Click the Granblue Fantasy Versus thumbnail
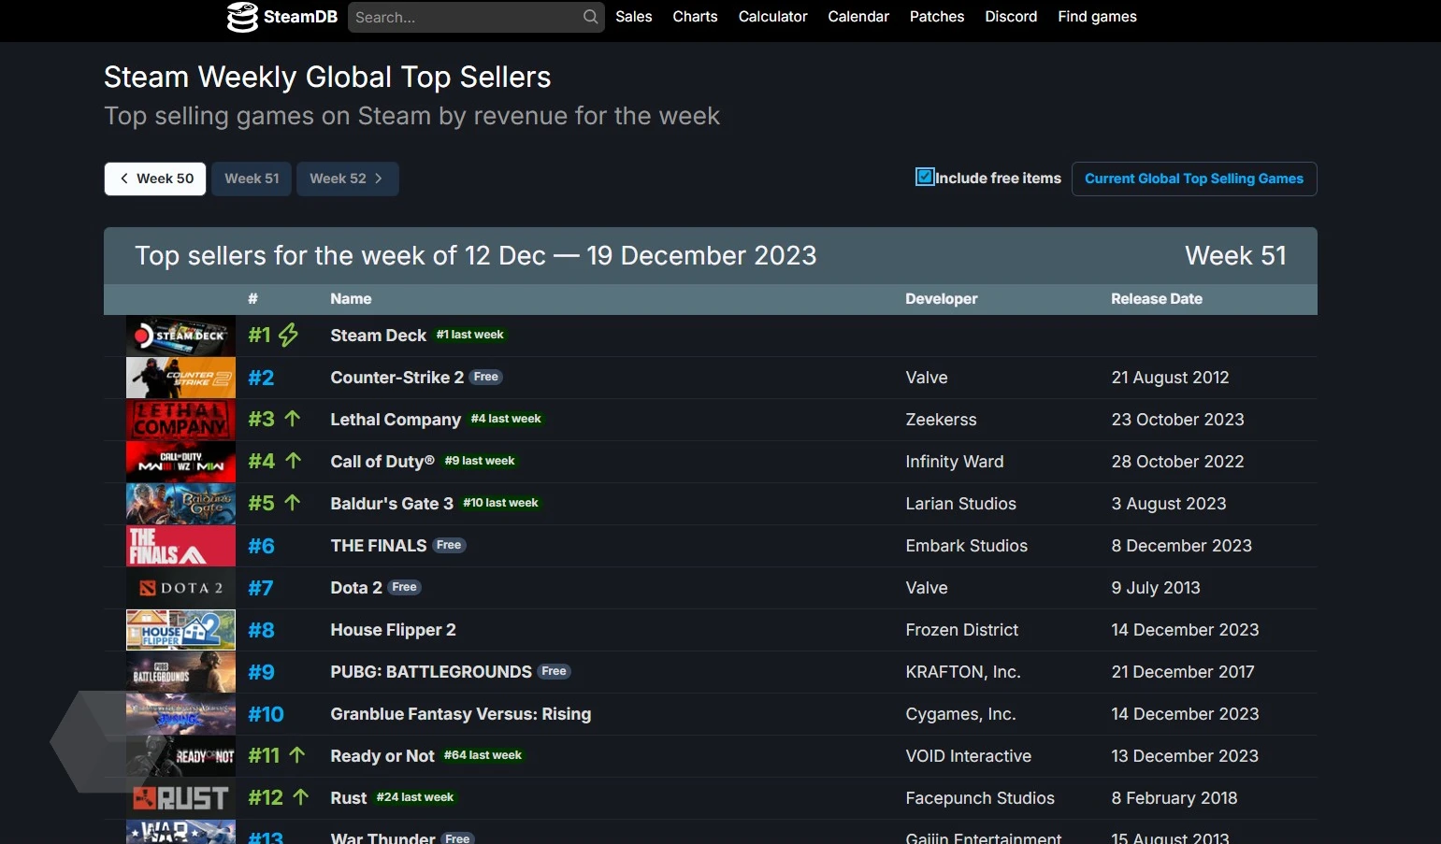This screenshot has width=1441, height=844. coord(180,714)
